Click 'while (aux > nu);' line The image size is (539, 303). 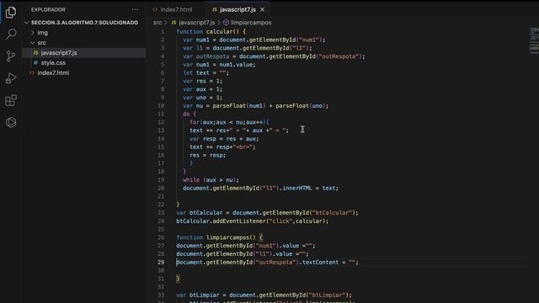click(211, 180)
